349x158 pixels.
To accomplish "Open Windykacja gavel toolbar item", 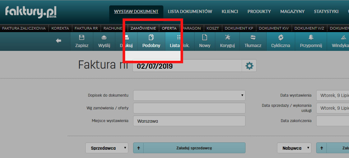I will click(x=338, y=41).
